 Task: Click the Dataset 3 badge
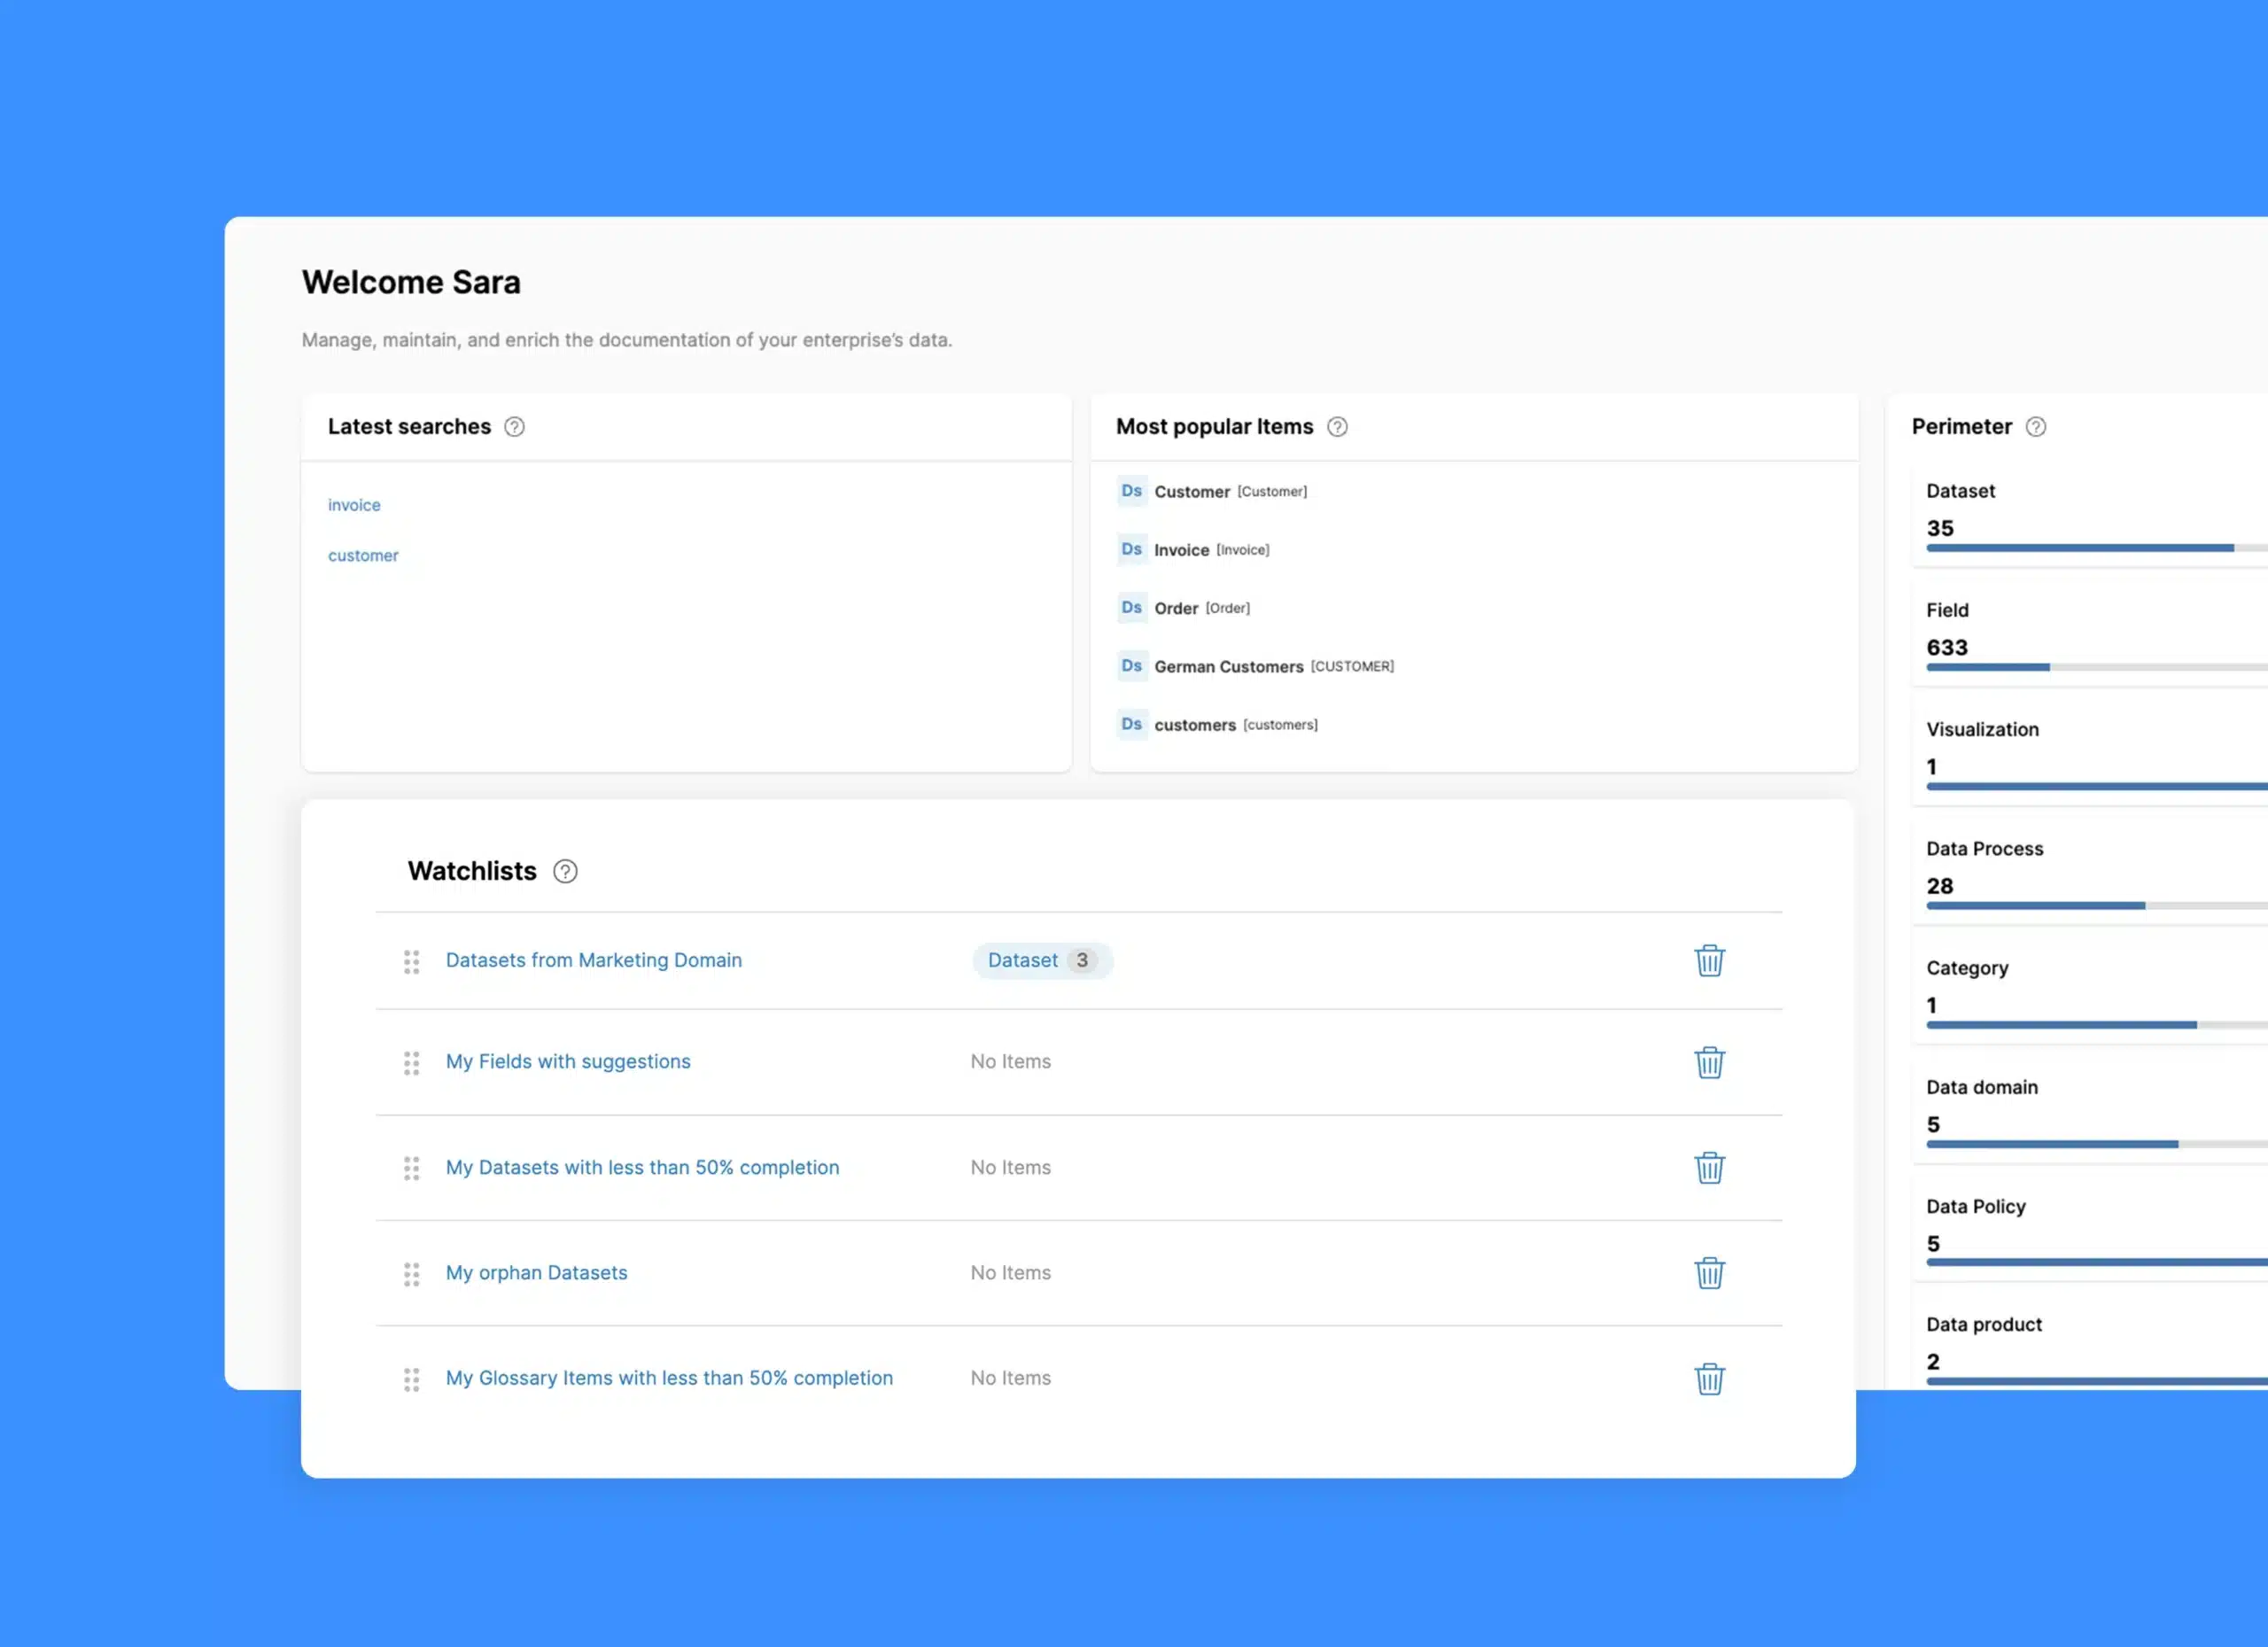pos(1042,960)
